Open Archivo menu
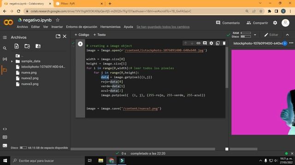 click(22, 27)
